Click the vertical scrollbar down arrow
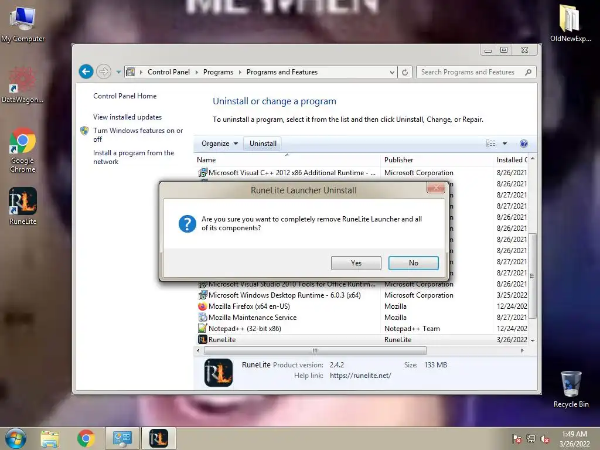 [533, 340]
